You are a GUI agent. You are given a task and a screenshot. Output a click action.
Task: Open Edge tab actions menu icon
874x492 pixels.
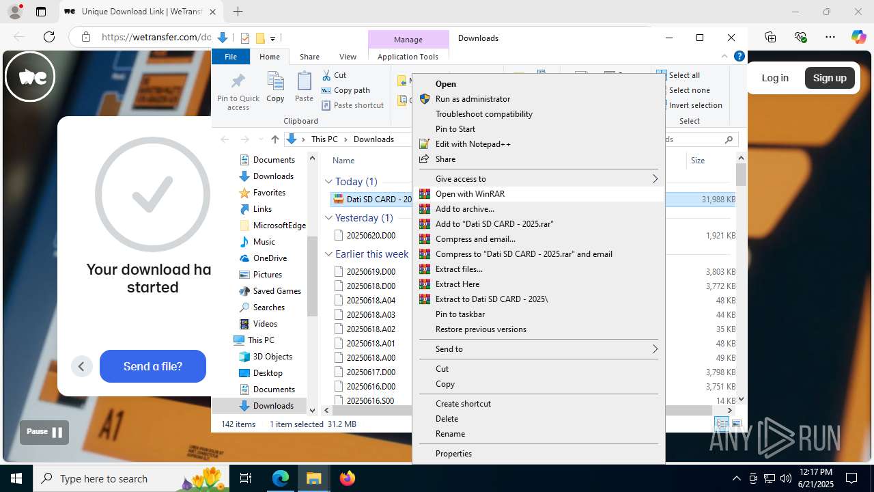coord(41,12)
